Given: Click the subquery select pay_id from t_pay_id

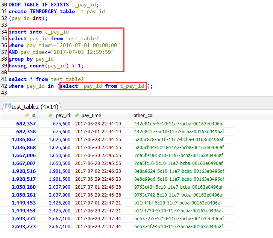Looking at the screenshot, I should [102, 86].
